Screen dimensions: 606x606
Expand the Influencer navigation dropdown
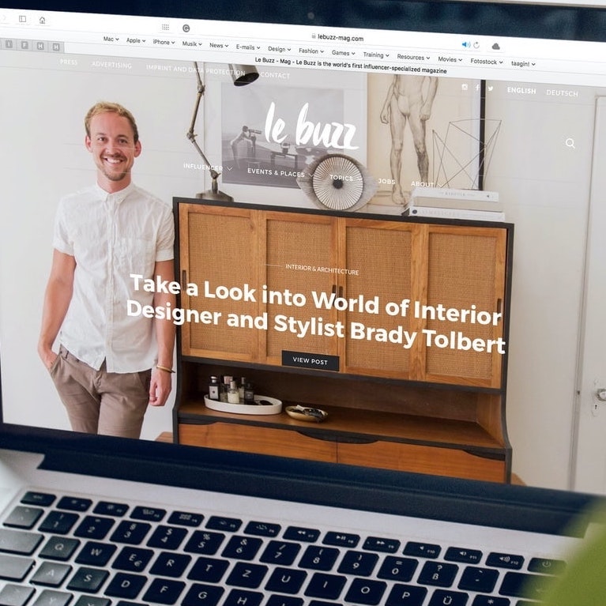208,167
